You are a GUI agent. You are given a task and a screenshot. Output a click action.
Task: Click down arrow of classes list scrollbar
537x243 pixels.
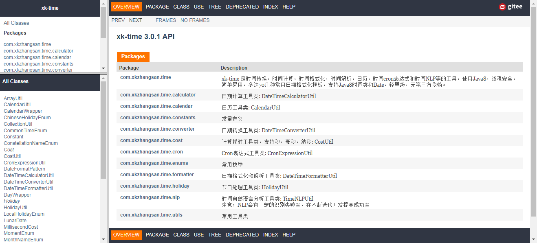coord(103,239)
